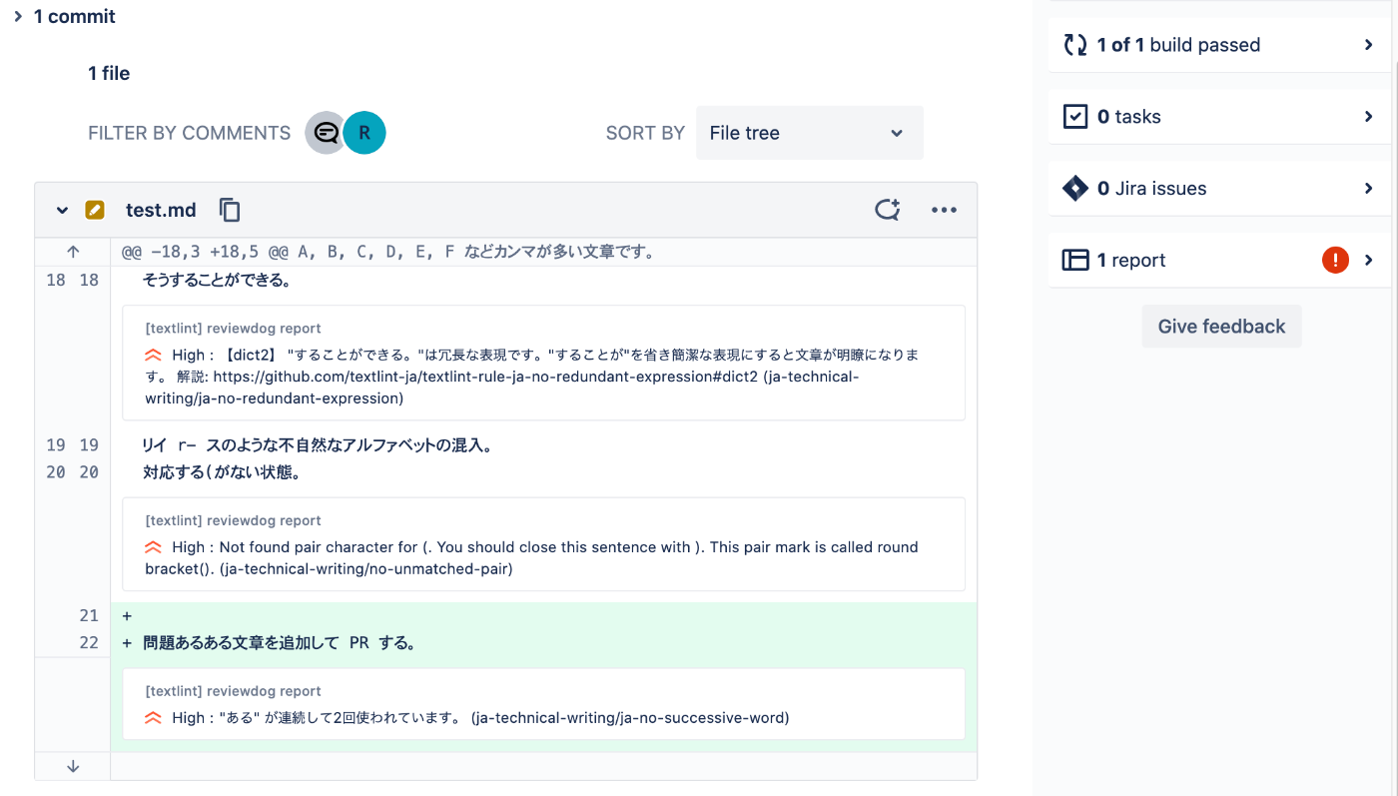The width and height of the screenshot is (1398, 796).
Task: Expand diff lines upward with the up arrow
Action: coord(73,252)
